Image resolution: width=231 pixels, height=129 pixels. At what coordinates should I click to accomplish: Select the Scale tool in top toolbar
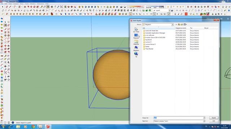pyautogui.click(x=38, y=7)
